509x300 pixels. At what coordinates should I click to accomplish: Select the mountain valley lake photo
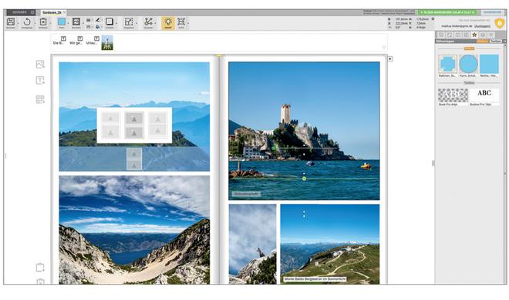pos(134,230)
